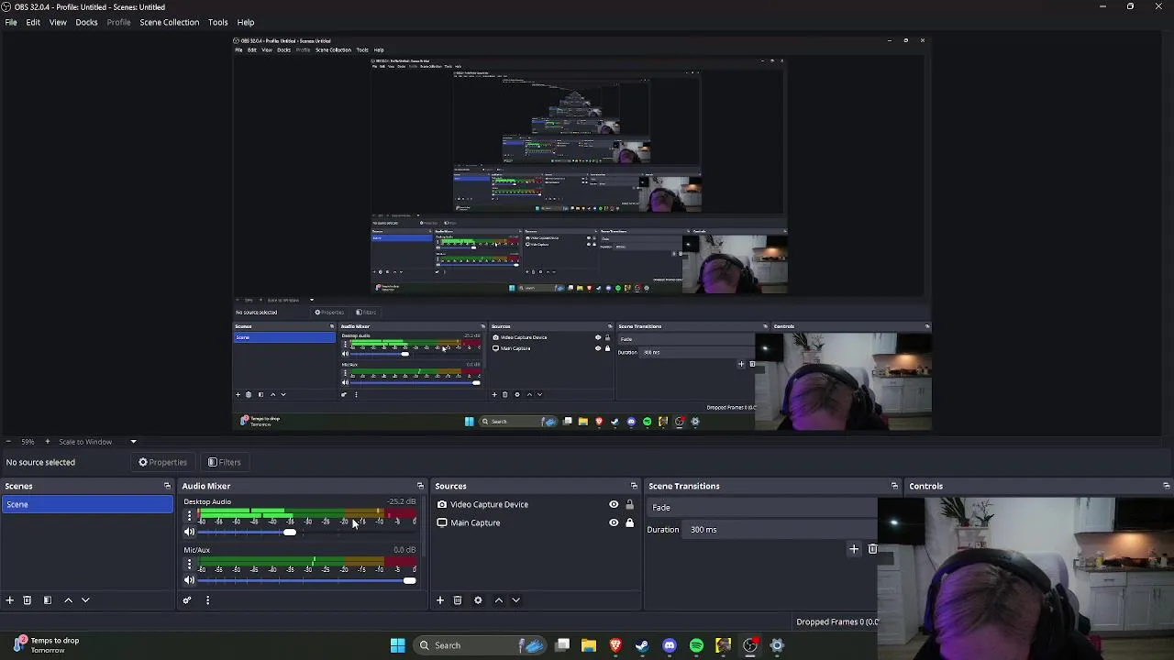This screenshot has height=660, width=1174.
Task: Zoom in preview with plus icon
Action: 48,442
